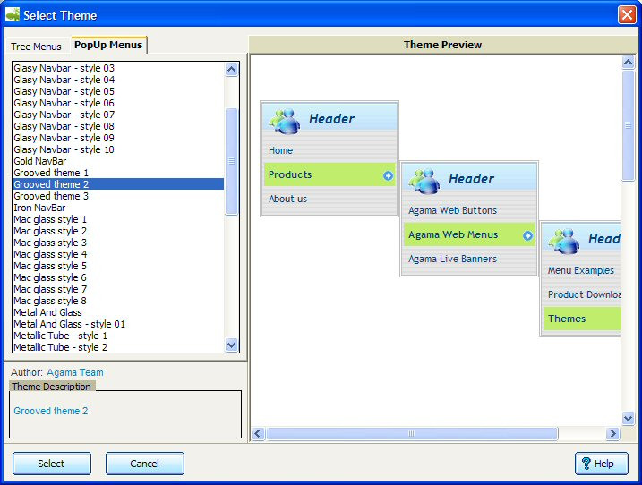Click Agama Live Banners preview item
This screenshot has width=642, height=485.
[x=469, y=259]
